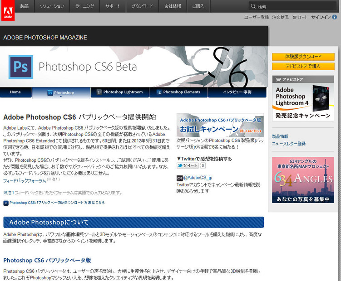Open the 注文状況 link
Image resolution: width=341 pixels, height=281 pixels.
pos(280,17)
